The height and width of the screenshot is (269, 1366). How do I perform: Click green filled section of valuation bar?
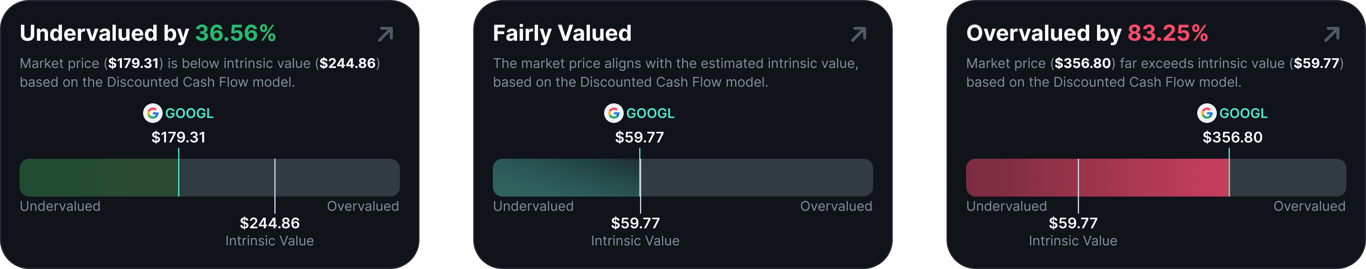click(99, 178)
